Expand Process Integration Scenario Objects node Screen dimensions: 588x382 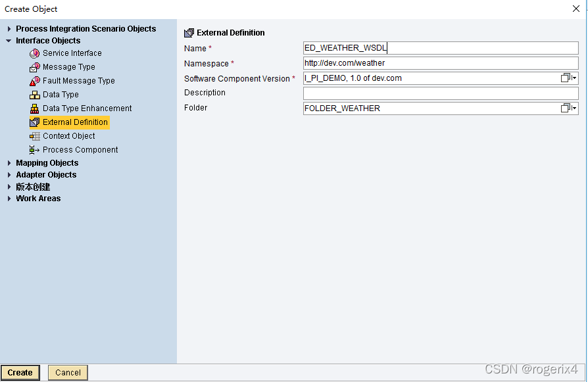click(x=9, y=29)
